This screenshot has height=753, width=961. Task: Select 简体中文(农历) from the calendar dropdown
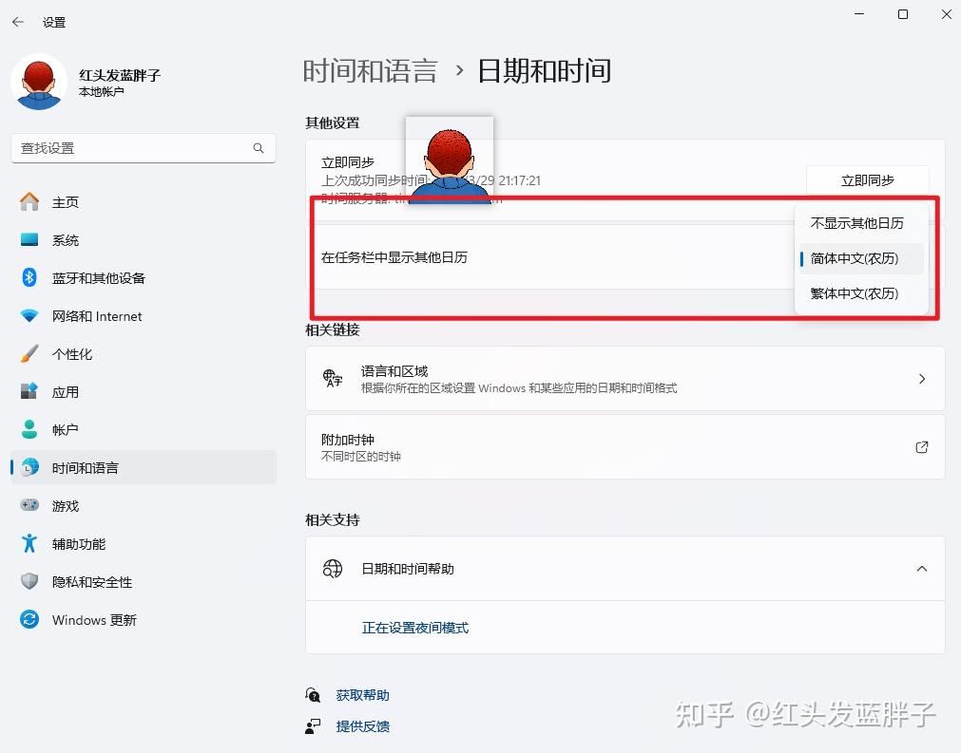click(858, 258)
